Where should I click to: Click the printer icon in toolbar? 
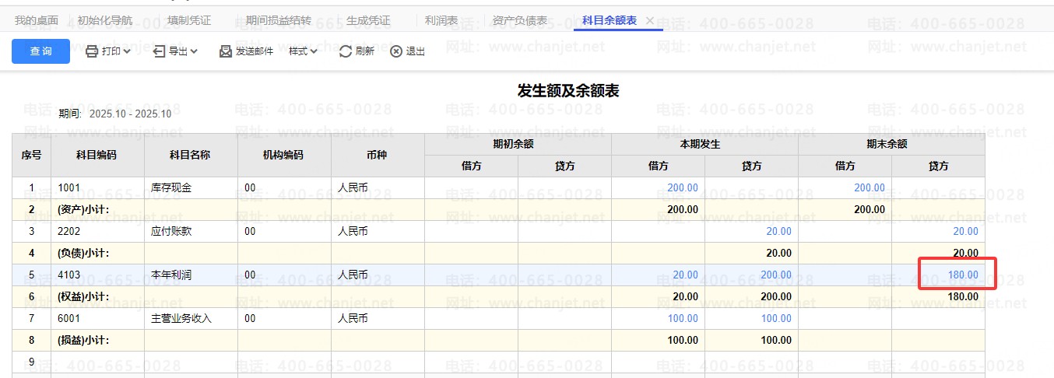click(91, 51)
